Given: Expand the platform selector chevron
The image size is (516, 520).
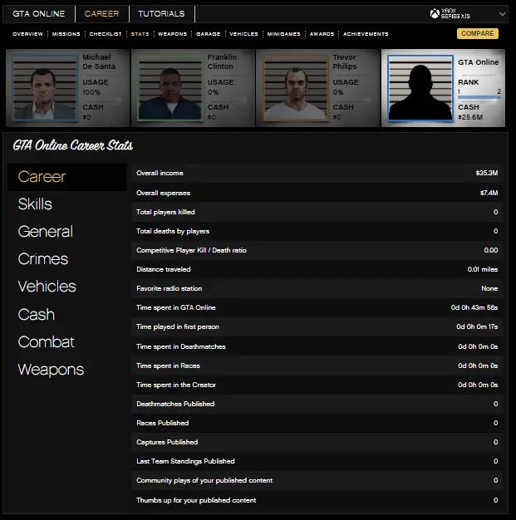Looking at the screenshot, I should point(502,14).
